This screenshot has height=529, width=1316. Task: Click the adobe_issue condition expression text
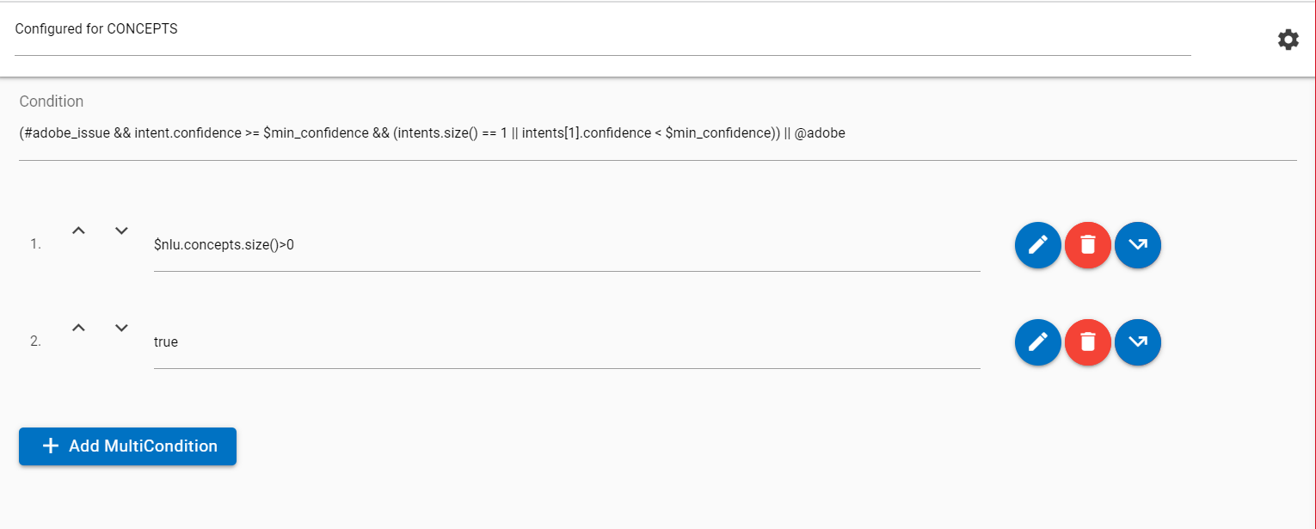coord(430,132)
